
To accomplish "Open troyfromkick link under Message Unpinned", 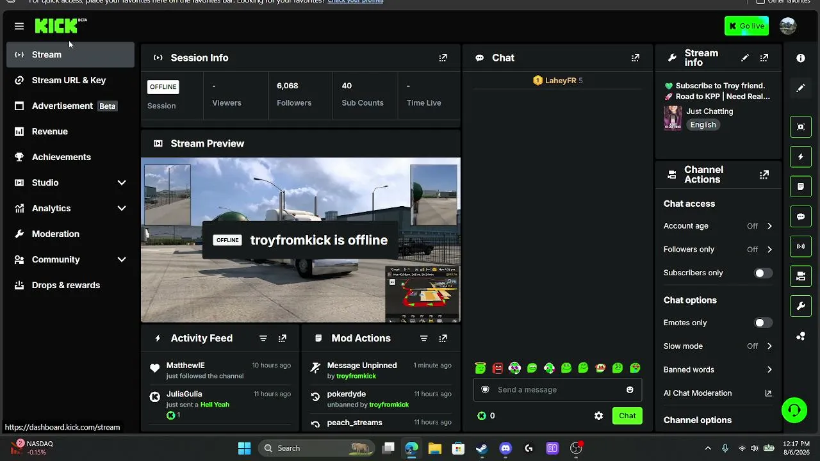I will tap(356, 376).
